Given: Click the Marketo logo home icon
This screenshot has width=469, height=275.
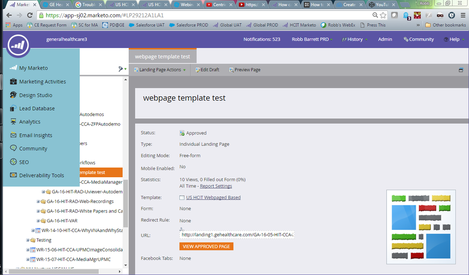Looking at the screenshot, I should [x=18, y=45].
